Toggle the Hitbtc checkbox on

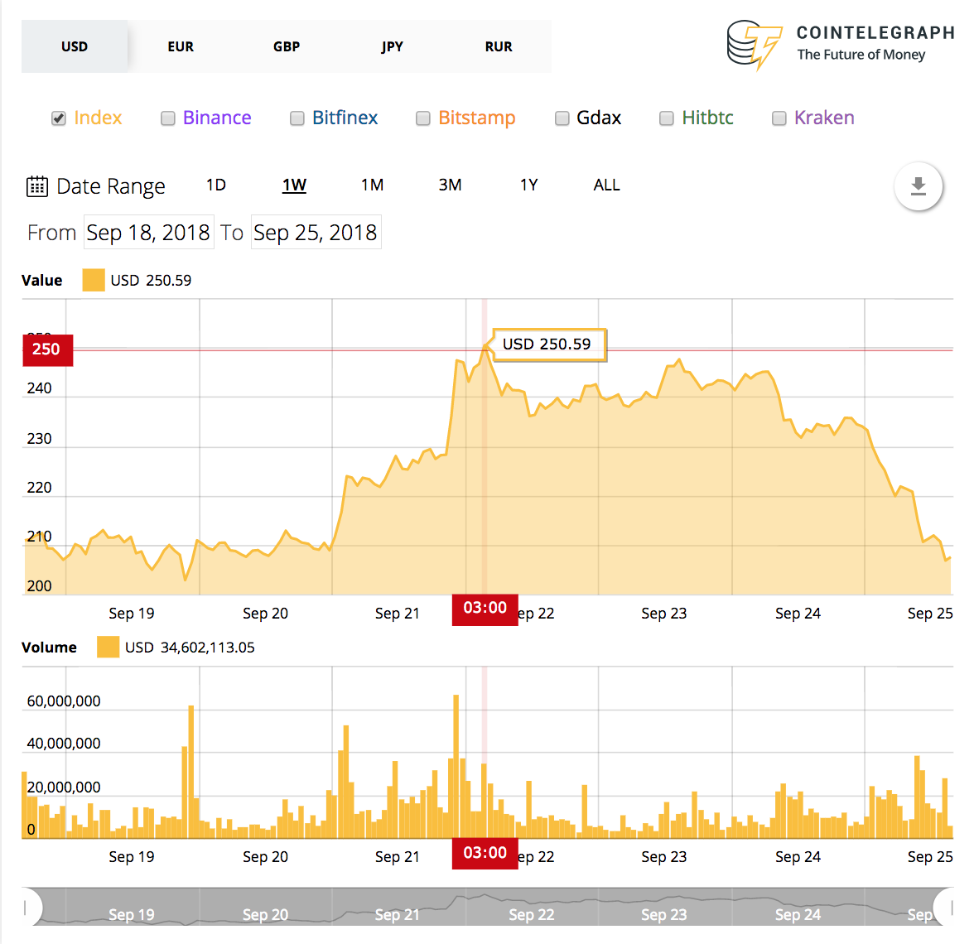coord(667,118)
